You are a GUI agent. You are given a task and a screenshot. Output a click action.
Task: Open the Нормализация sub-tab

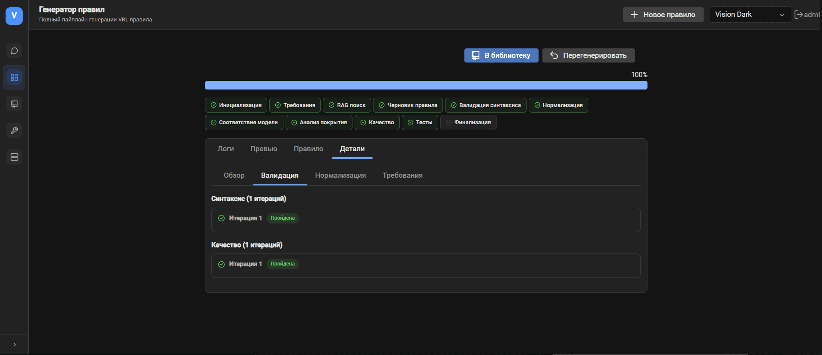coord(340,175)
